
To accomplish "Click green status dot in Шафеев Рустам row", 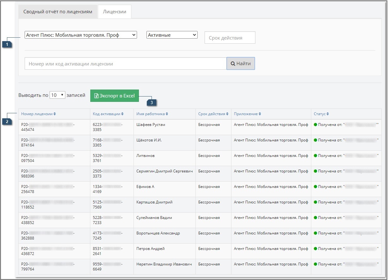I will (x=315, y=125).
